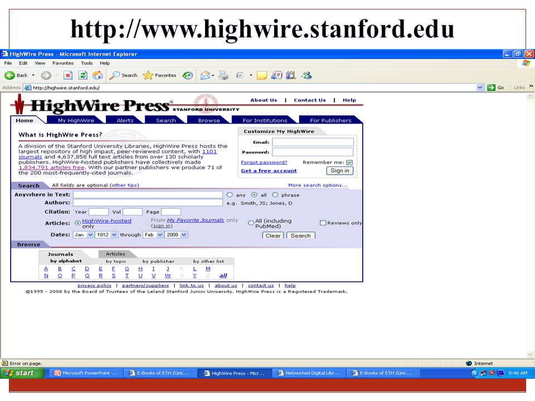This screenshot has width=535, height=401.
Task: Click the Email input field
Action: click(313, 142)
